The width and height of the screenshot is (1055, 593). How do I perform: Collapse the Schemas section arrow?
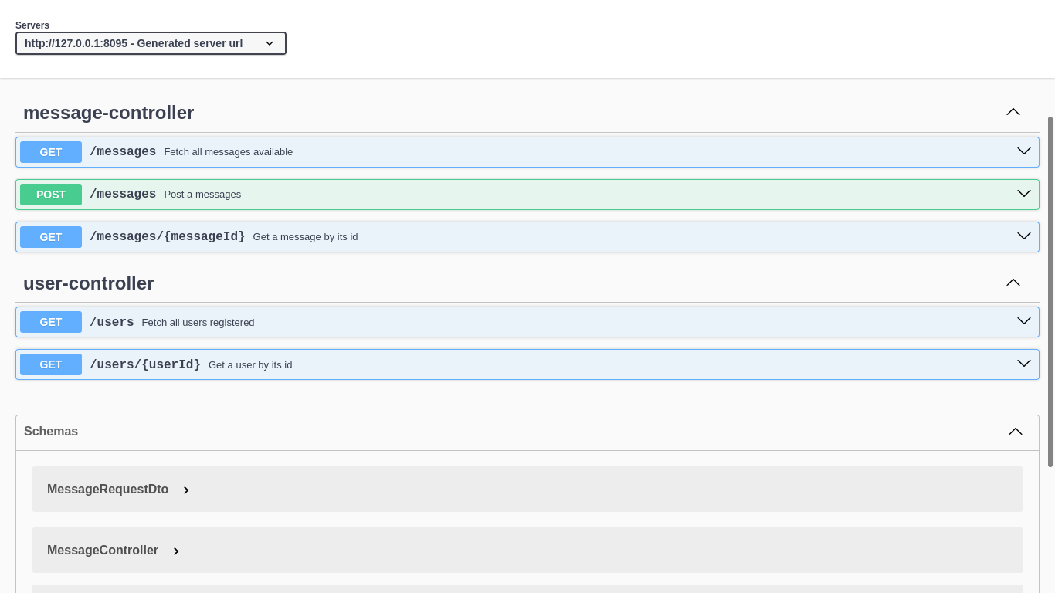[x=1016, y=432]
